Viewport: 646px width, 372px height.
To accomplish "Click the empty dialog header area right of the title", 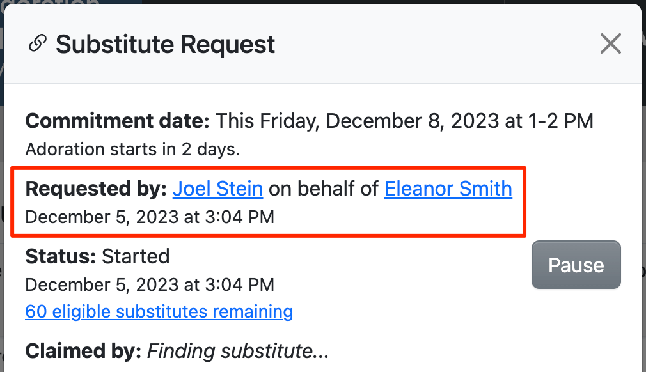I will click(x=435, y=44).
